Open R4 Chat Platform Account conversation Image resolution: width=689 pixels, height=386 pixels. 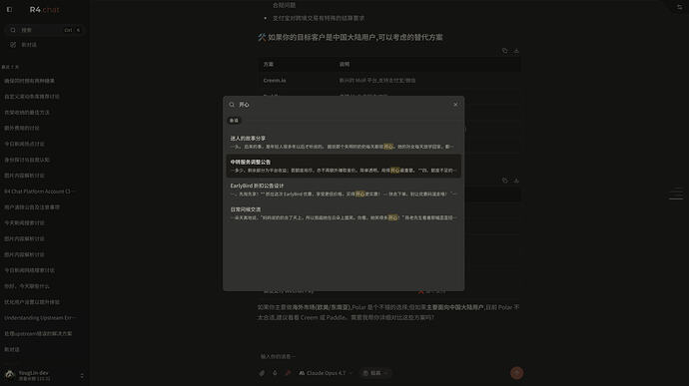coord(40,192)
